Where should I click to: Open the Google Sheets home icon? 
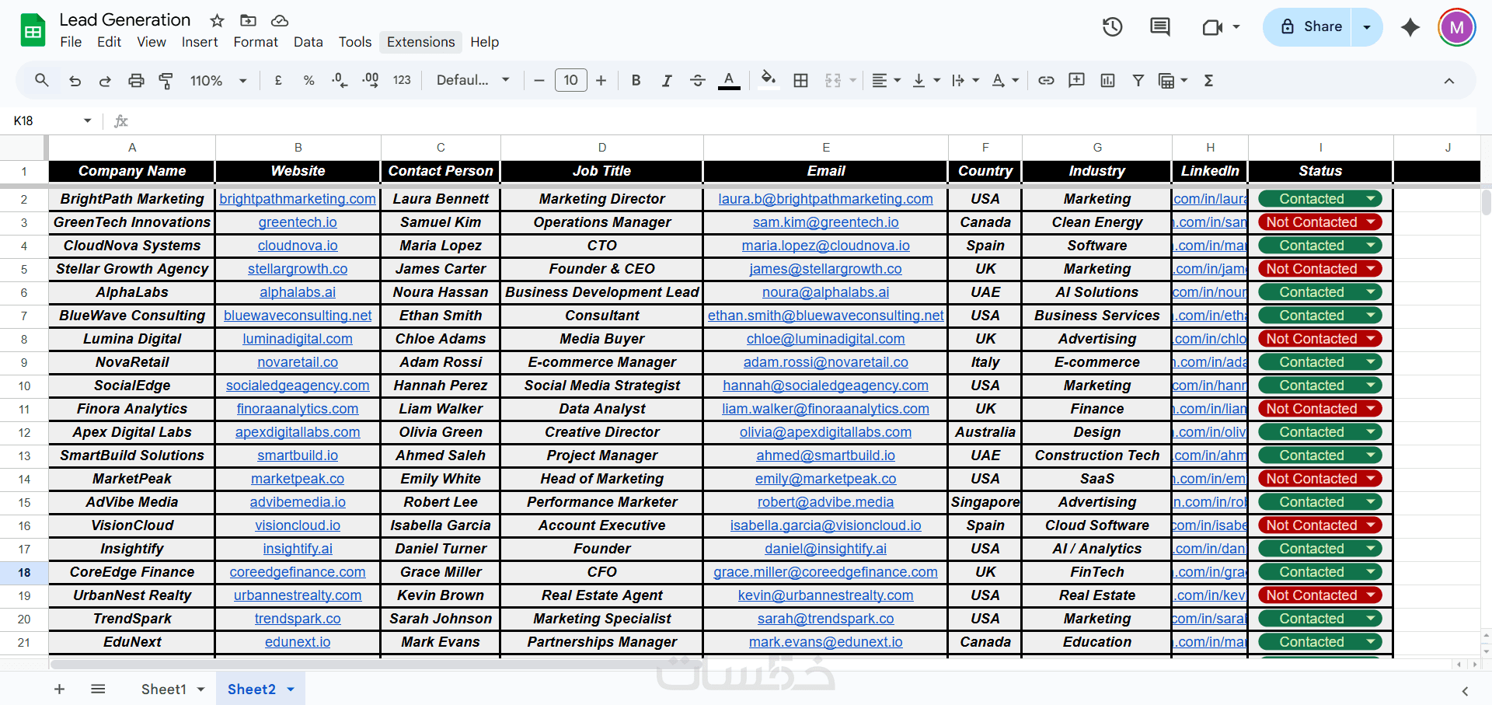tap(33, 30)
